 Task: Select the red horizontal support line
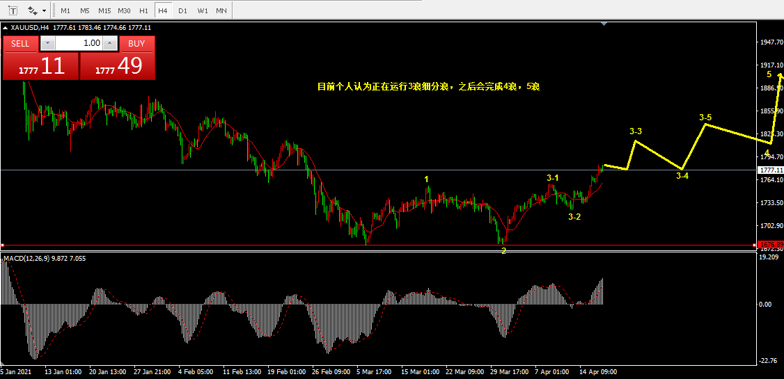(379, 245)
